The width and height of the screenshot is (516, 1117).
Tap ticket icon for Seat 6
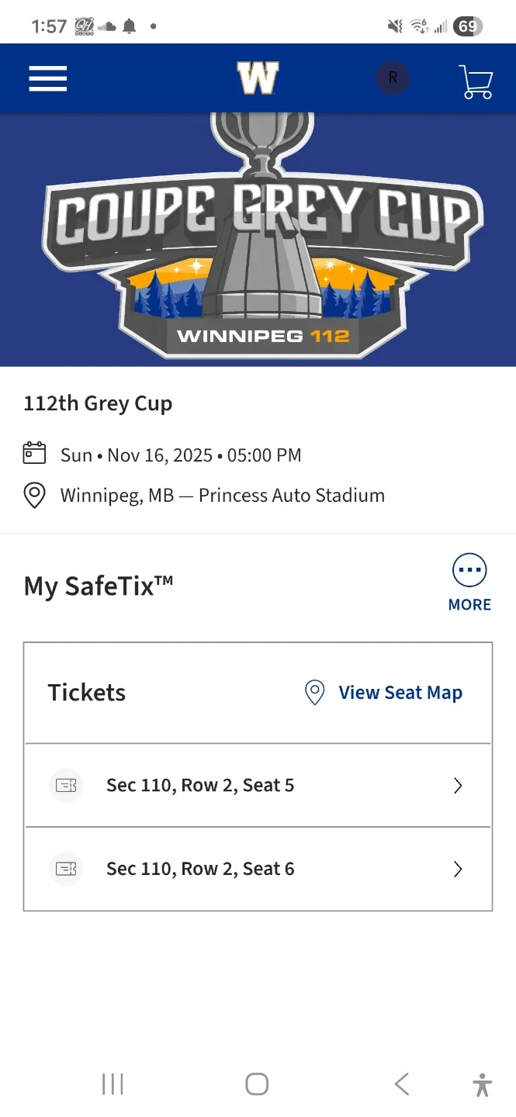pos(66,869)
